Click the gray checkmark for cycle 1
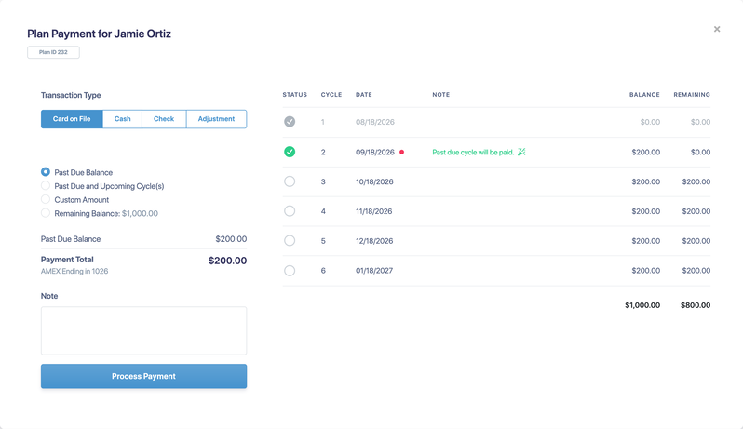743x429 pixels. [290, 122]
